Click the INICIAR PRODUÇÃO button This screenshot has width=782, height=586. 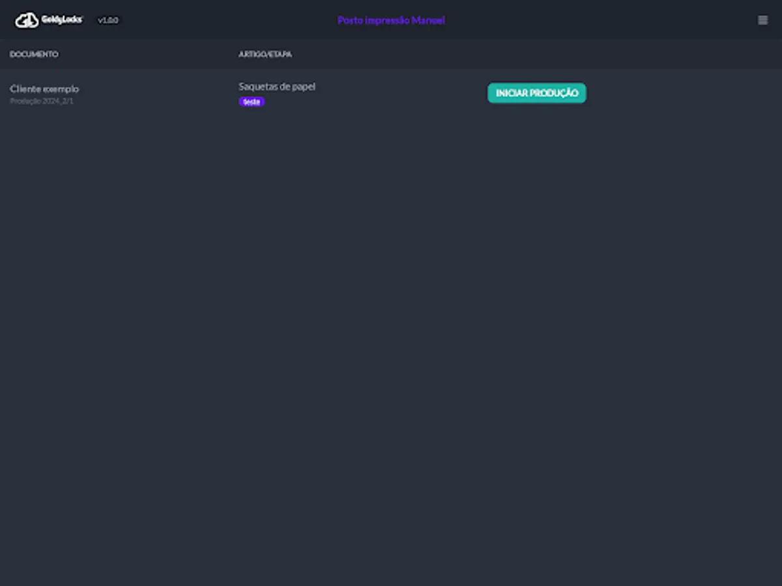pyautogui.click(x=537, y=93)
